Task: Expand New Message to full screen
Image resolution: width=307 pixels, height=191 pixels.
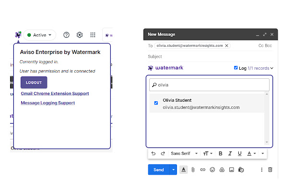Action: pyautogui.click(x=265, y=34)
